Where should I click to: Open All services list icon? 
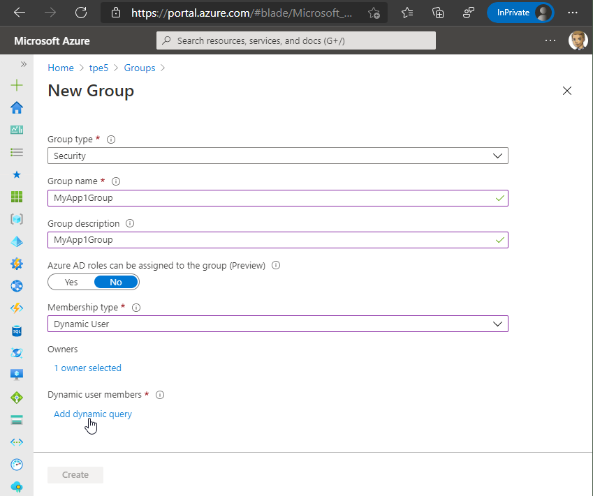point(17,152)
